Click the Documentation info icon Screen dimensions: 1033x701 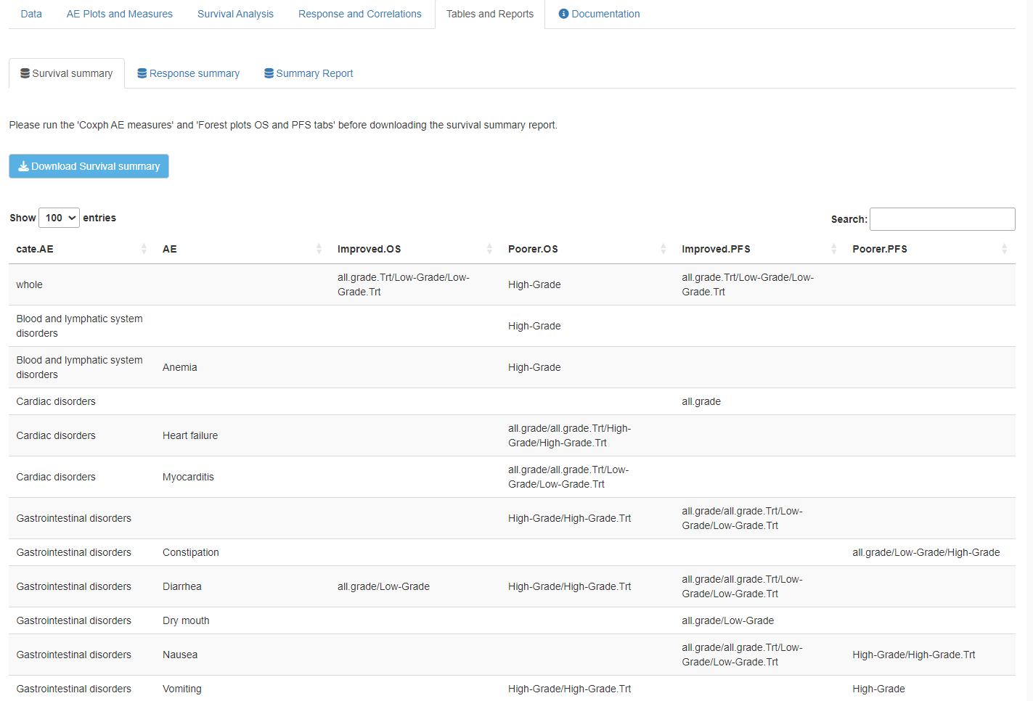563,14
